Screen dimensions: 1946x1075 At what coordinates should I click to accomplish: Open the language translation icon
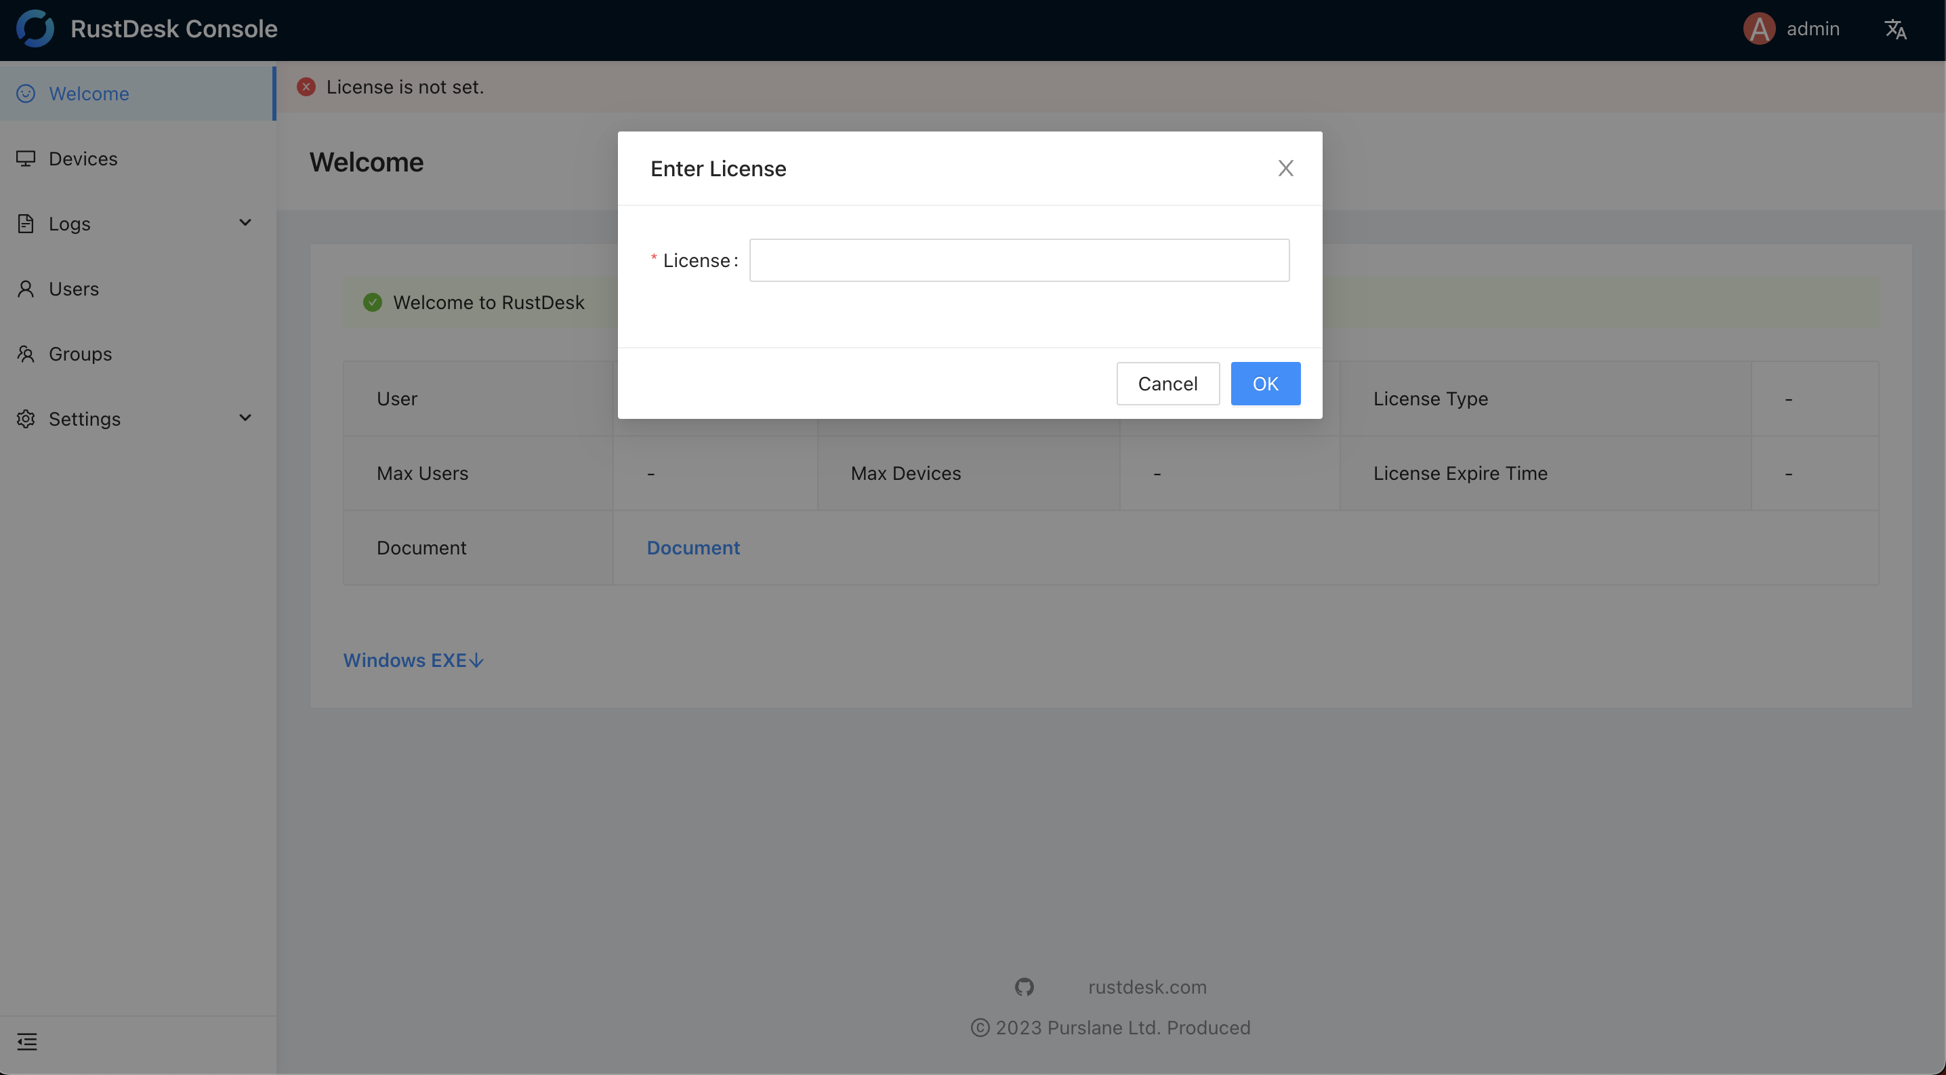(x=1895, y=29)
